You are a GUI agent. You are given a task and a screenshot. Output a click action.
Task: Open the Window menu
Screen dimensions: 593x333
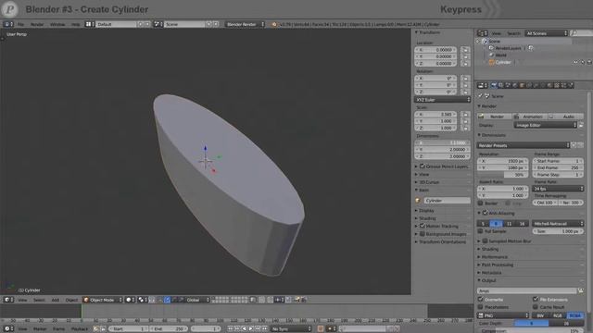(x=57, y=24)
